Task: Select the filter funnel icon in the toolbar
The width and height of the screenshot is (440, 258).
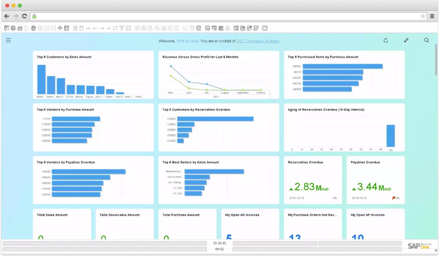Action: click(122, 28)
